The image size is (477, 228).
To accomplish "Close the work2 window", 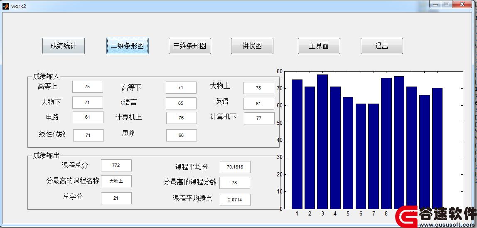I will (462, 4).
